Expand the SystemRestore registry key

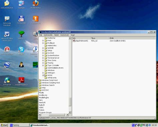(x=43, y=55)
